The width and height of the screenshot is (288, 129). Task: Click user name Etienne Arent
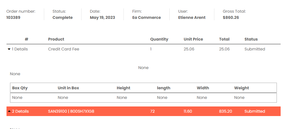pos(192,17)
